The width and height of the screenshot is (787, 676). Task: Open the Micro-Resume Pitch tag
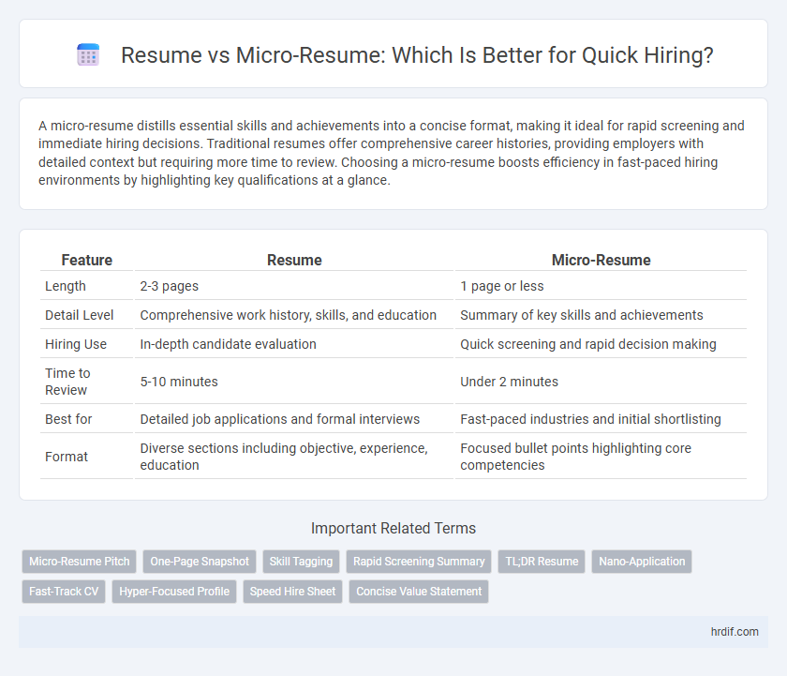click(80, 562)
